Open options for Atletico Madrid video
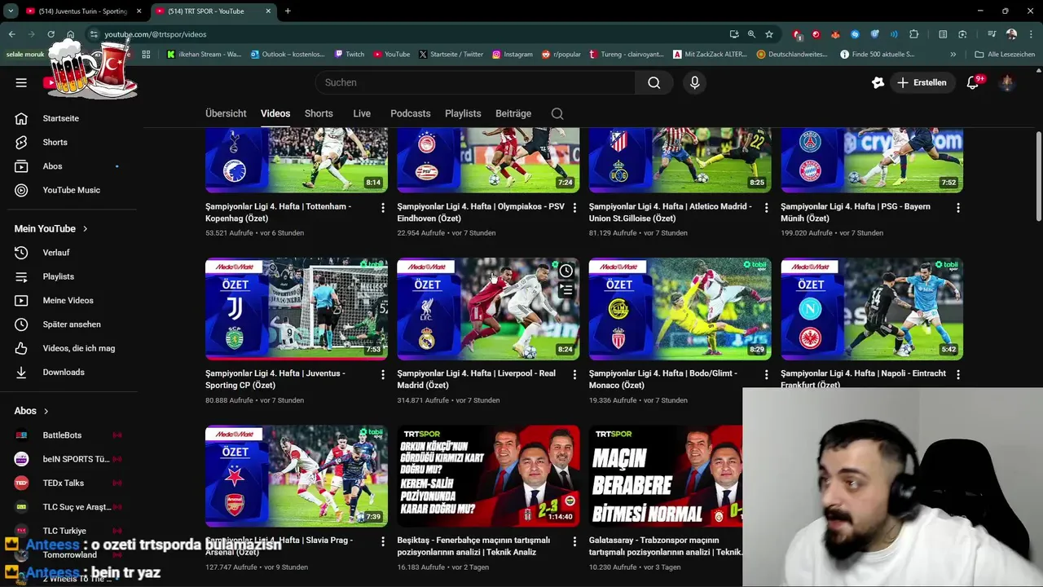Screen dimensions: 1043x587 766,208
